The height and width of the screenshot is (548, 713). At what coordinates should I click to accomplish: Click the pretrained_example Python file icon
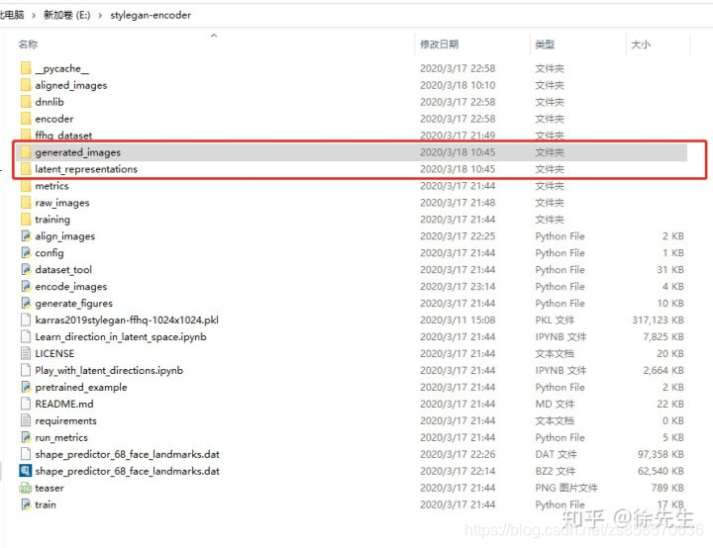pyautogui.click(x=26, y=387)
